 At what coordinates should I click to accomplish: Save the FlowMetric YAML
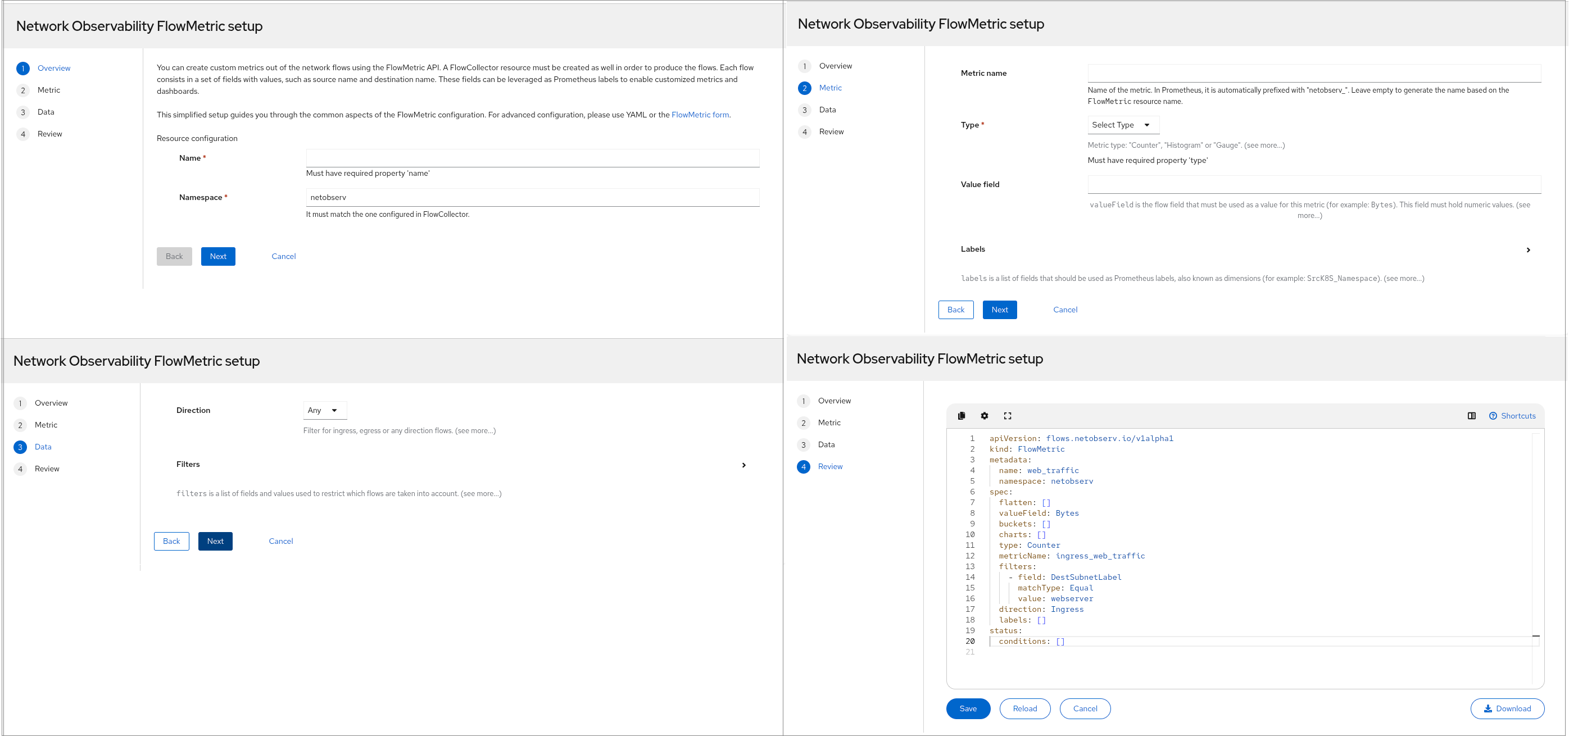coord(968,708)
